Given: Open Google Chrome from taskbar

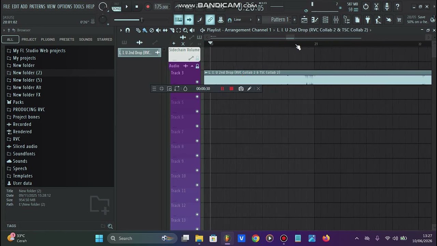Looking at the screenshot, I should pyautogui.click(x=255, y=238).
